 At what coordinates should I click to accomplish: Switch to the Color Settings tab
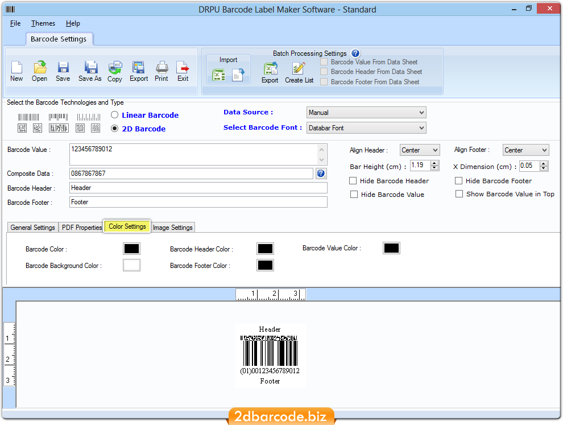pos(127,226)
